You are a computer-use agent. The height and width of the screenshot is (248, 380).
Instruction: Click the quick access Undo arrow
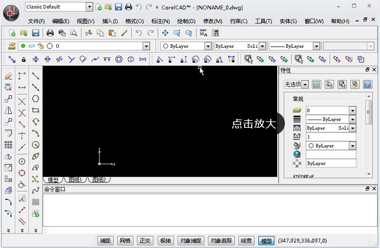[x=139, y=7]
